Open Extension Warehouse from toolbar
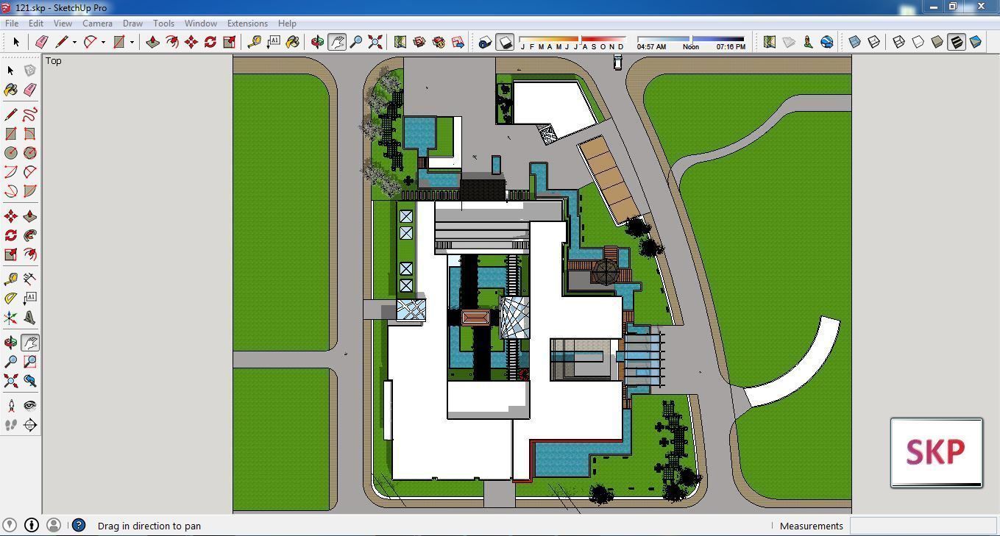The width and height of the screenshot is (1000, 536). tap(439, 42)
